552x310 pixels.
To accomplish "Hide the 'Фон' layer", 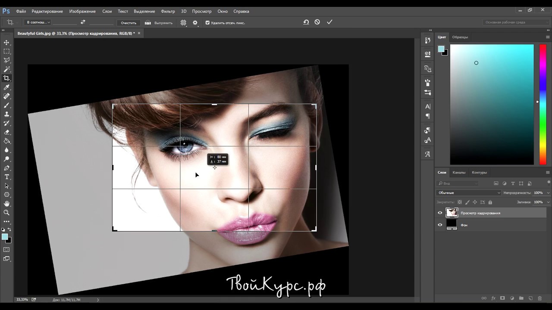I will pyautogui.click(x=440, y=225).
